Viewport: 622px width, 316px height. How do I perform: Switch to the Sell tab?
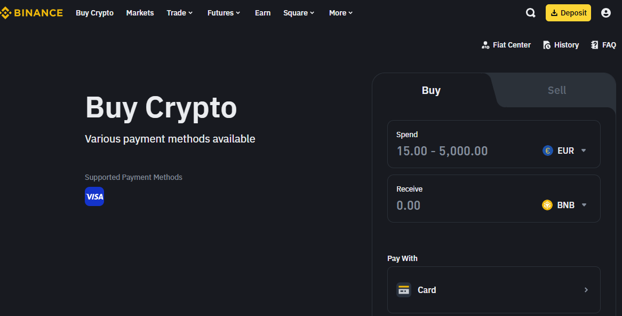[x=557, y=91]
